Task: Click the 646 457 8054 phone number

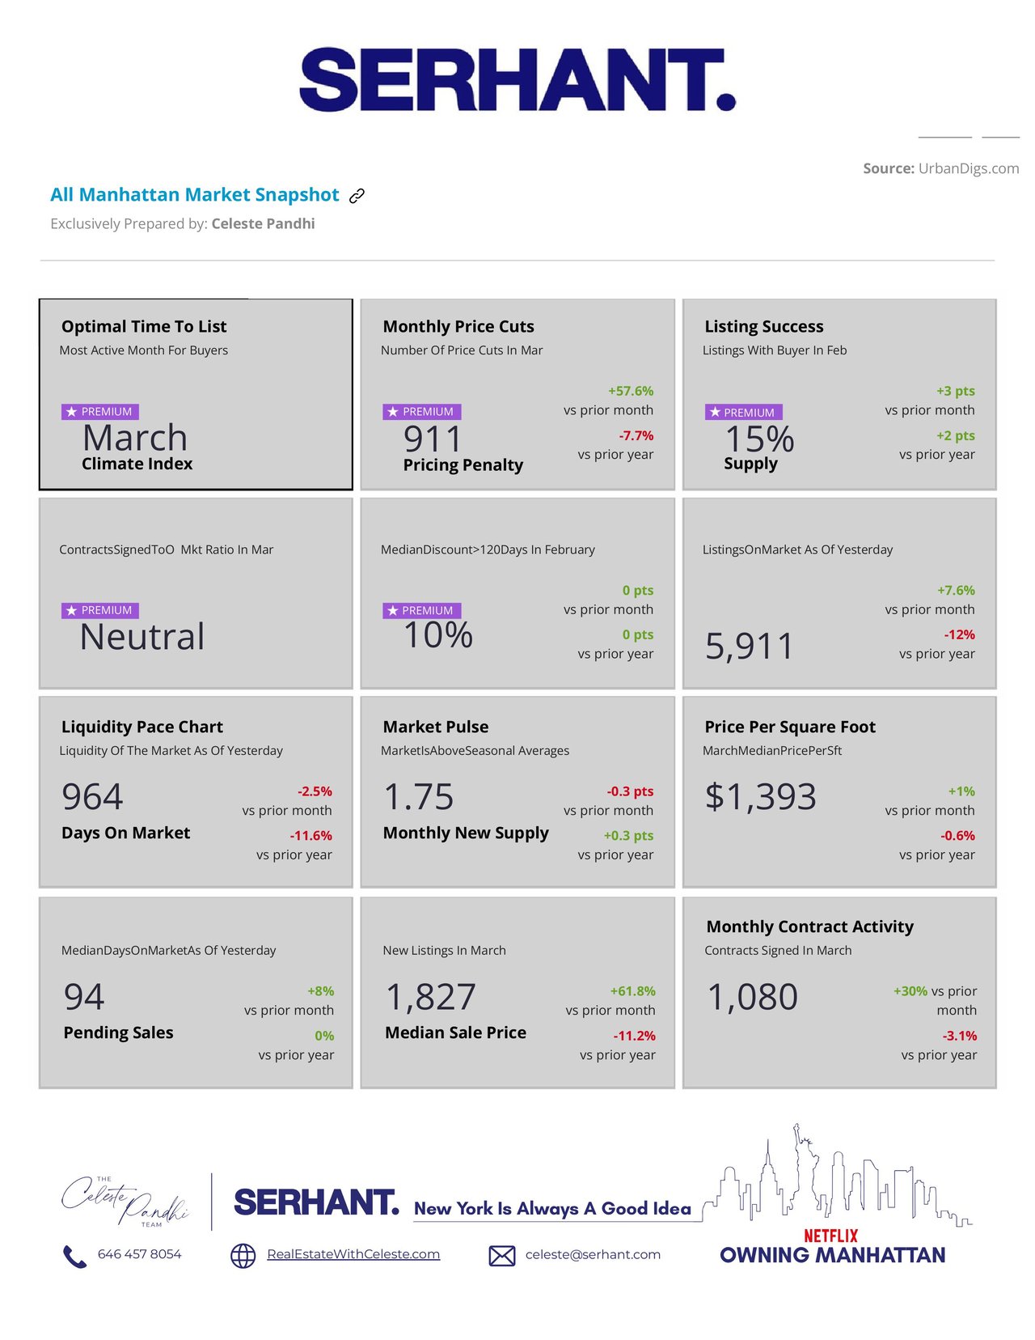Action: pos(140,1254)
